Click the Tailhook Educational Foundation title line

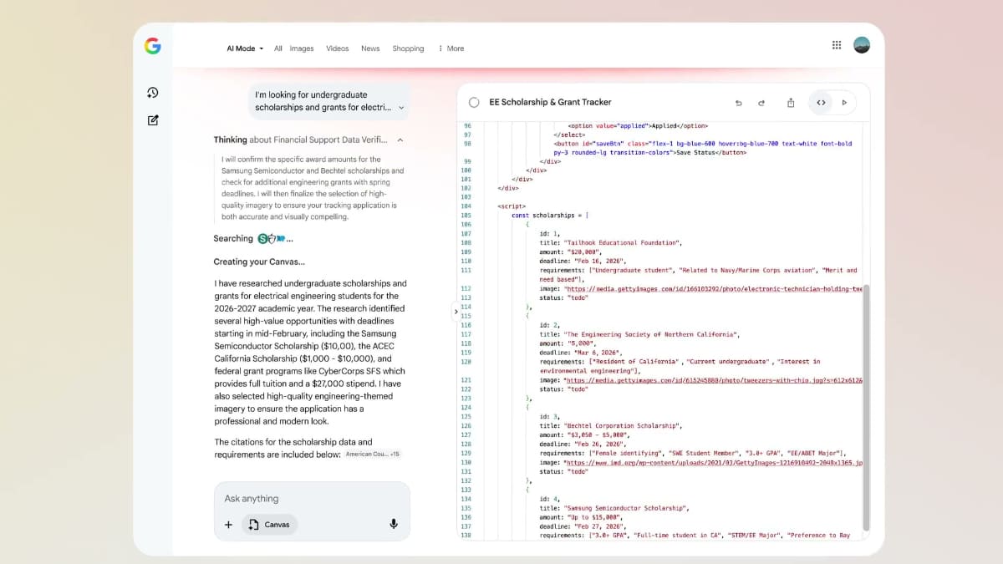tap(611, 243)
